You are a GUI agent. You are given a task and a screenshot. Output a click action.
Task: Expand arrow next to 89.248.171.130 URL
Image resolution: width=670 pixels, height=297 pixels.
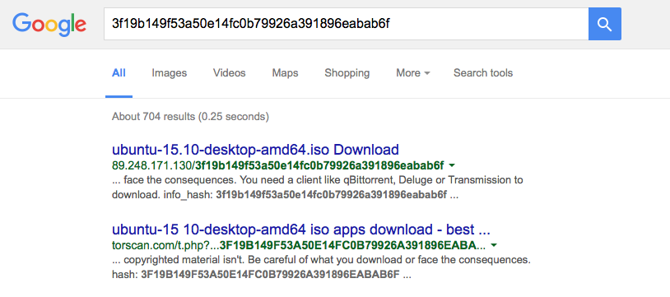tap(453, 165)
